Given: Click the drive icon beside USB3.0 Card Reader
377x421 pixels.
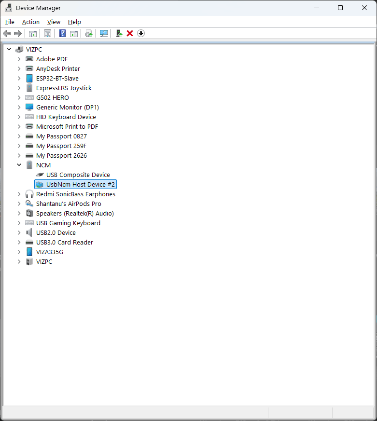Looking at the screenshot, I should point(29,243).
